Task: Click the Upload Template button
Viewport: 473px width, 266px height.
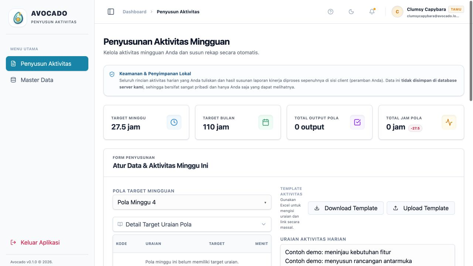Action: pyautogui.click(x=421, y=208)
